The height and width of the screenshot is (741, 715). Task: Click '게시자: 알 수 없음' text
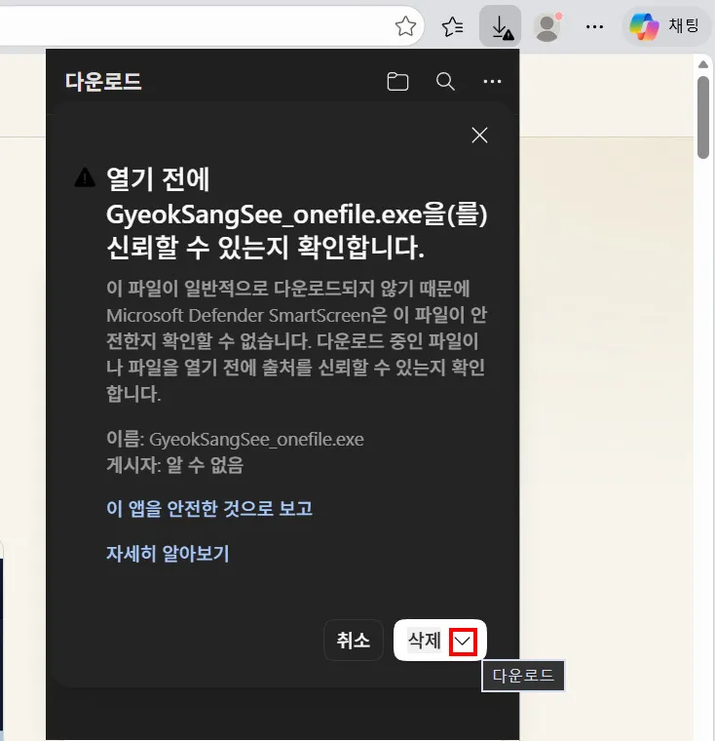tap(174, 465)
